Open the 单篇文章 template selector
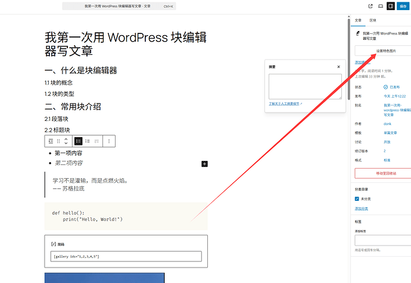Image resolution: width=411 pixels, height=283 pixels. click(390, 133)
